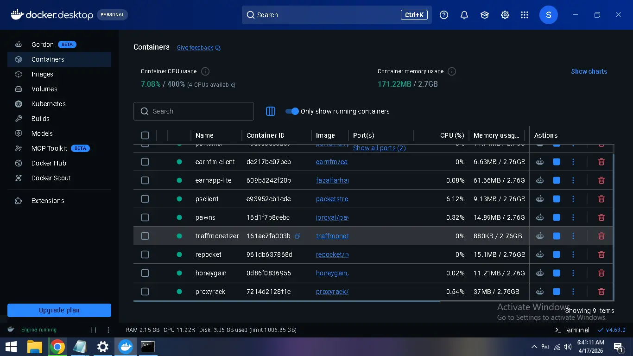Check the earnfm-client row checkbox
The image size is (633, 356).
coord(145,162)
